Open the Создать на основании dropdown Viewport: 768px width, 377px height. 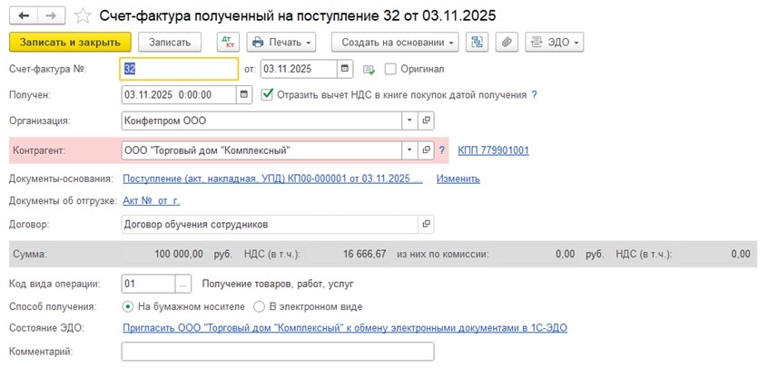point(394,43)
